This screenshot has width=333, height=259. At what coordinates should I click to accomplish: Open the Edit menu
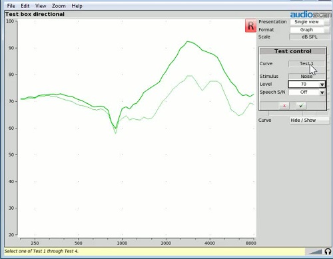25,6
